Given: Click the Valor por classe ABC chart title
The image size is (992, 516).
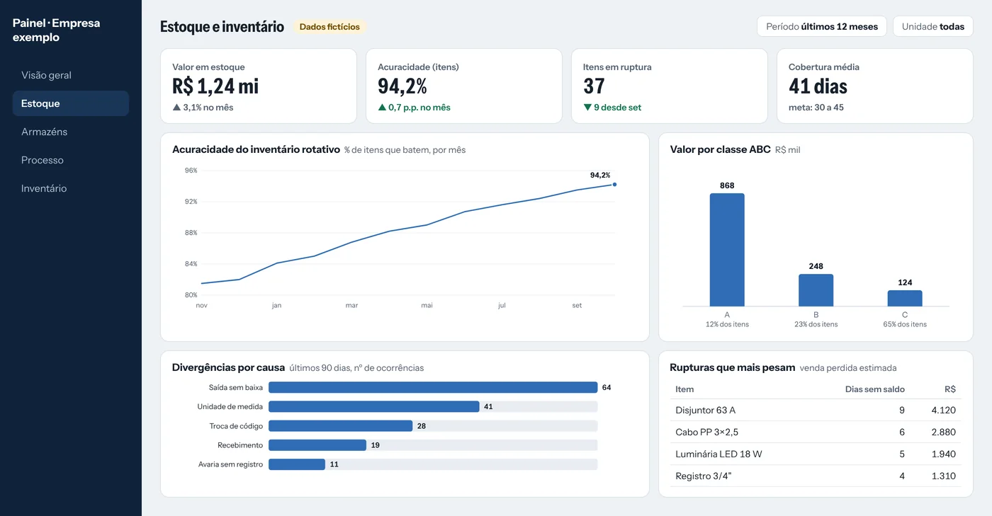Looking at the screenshot, I should click(x=720, y=149).
